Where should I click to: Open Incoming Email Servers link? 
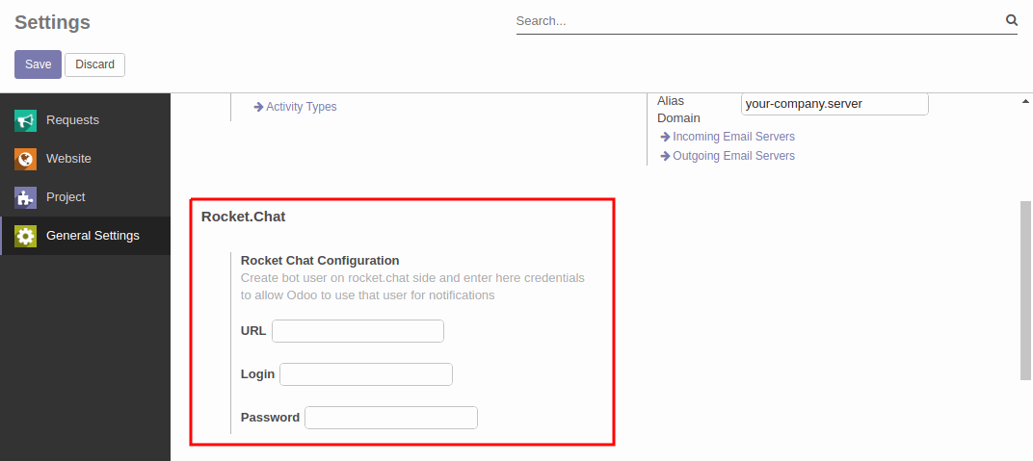coord(728,137)
